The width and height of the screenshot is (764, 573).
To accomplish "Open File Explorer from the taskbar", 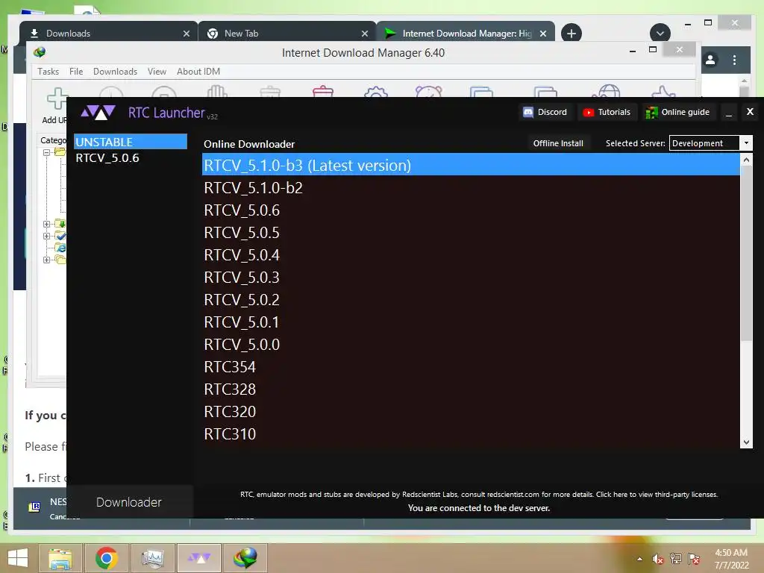I will [60, 558].
